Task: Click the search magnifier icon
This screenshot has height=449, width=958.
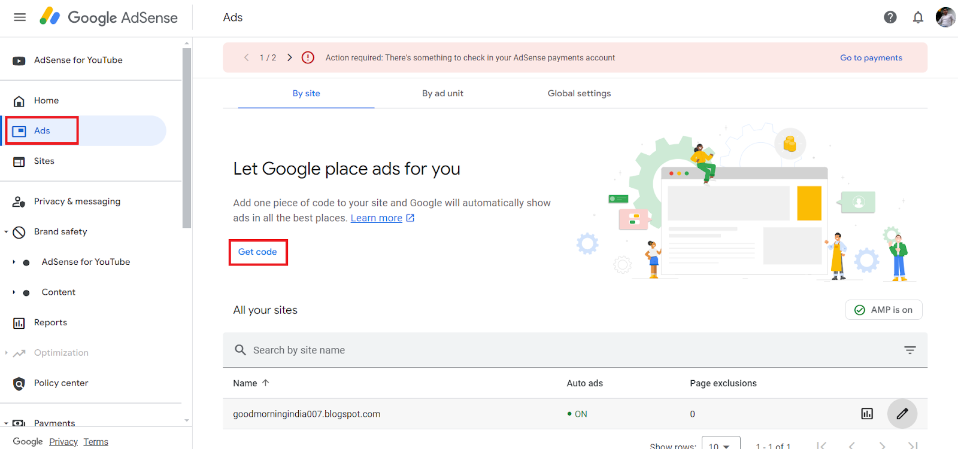Action: [240, 350]
